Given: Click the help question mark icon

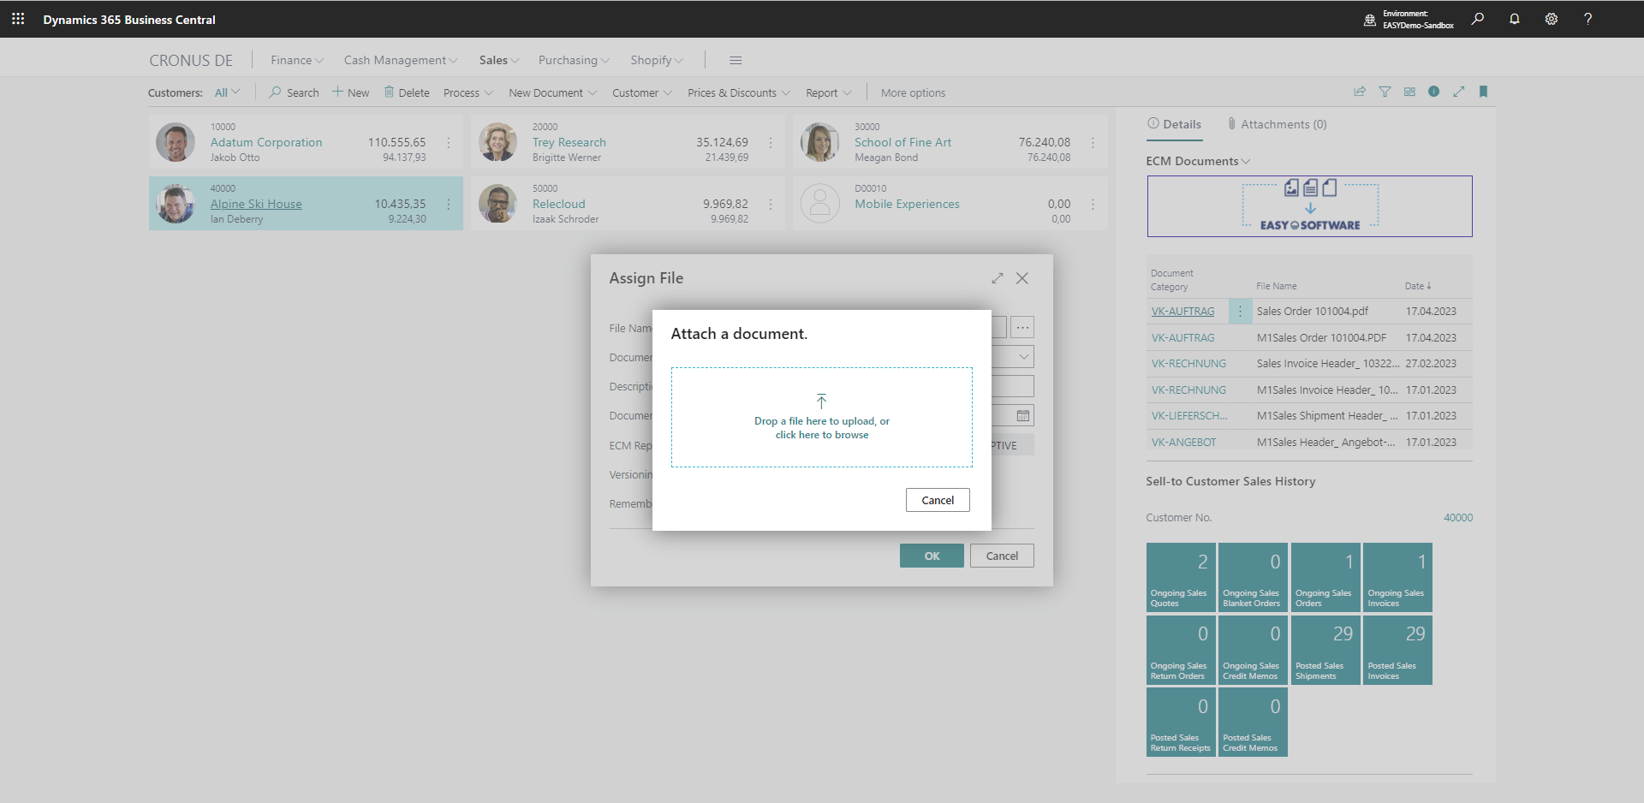Looking at the screenshot, I should coord(1587,19).
